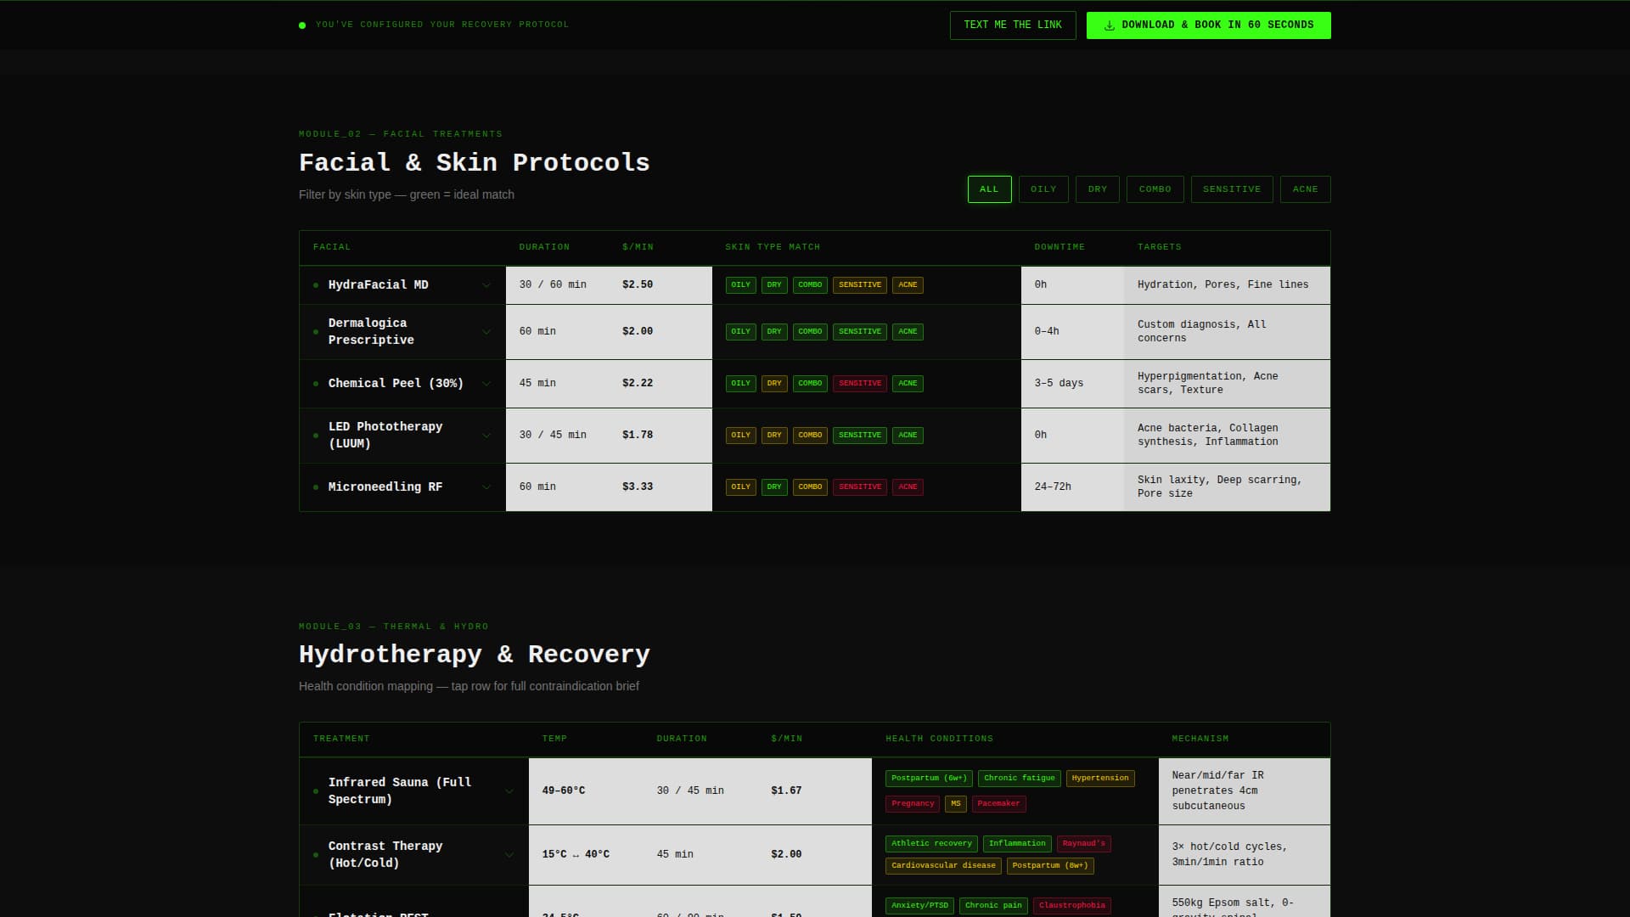Click the Claustrophobia condition tag
This screenshot has height=917, width=1630.
coord(1072,906)
